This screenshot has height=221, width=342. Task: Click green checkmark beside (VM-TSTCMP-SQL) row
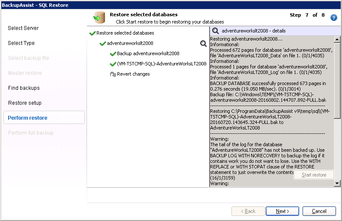pyautogui.click(x=113, y=64)
